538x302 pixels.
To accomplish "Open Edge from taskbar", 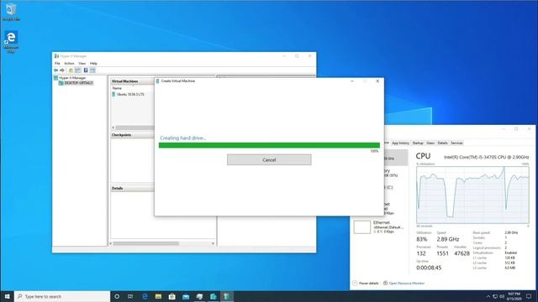I will pyautogui.click(x=145, y=296).
